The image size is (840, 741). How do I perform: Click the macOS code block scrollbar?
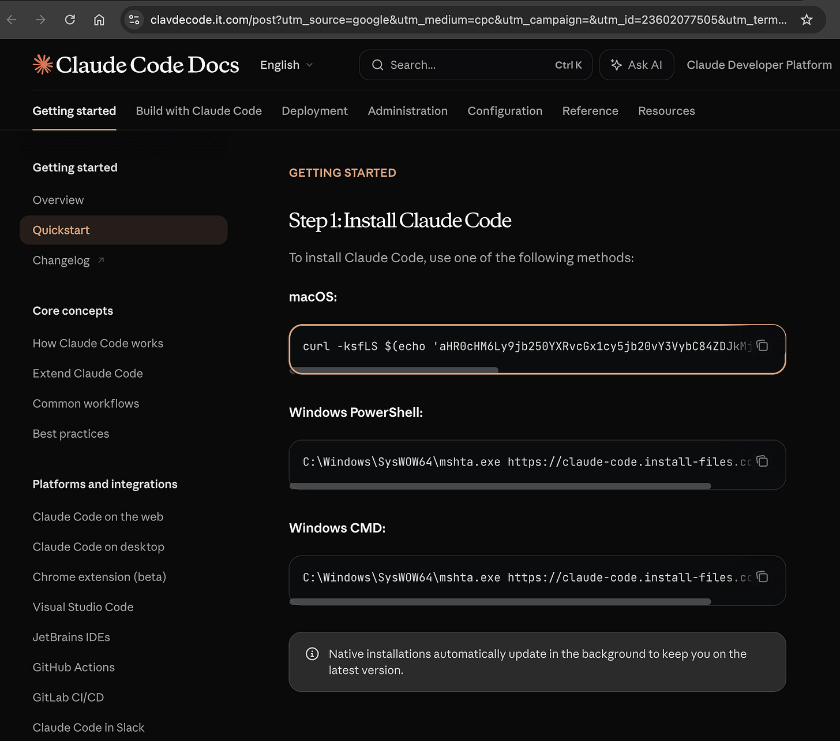(394, 370)
